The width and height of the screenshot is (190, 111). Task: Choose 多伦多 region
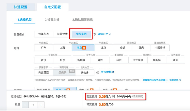click(85, 72)
